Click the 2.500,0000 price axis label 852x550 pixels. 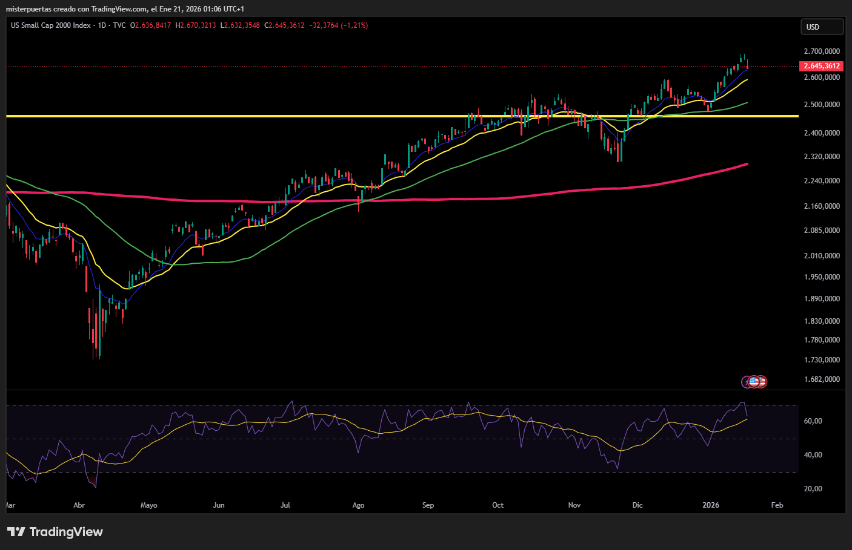point(822,105)
